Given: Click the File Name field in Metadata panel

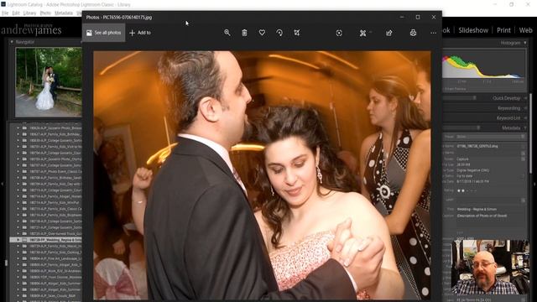Looking at the screenshot, I should click(477, 146).
